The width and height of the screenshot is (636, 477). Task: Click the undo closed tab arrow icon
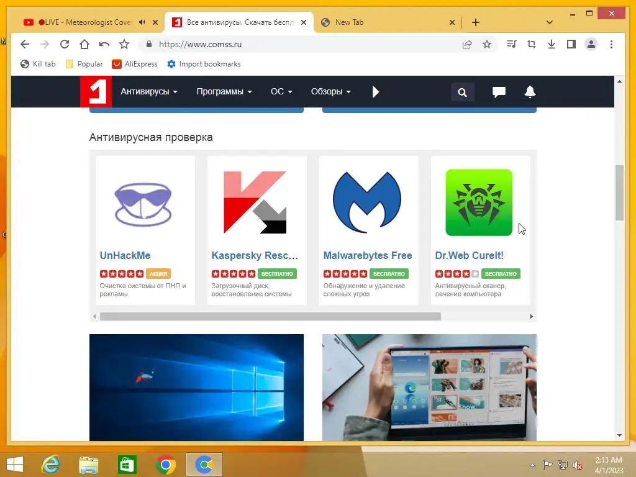pos(104,44)
